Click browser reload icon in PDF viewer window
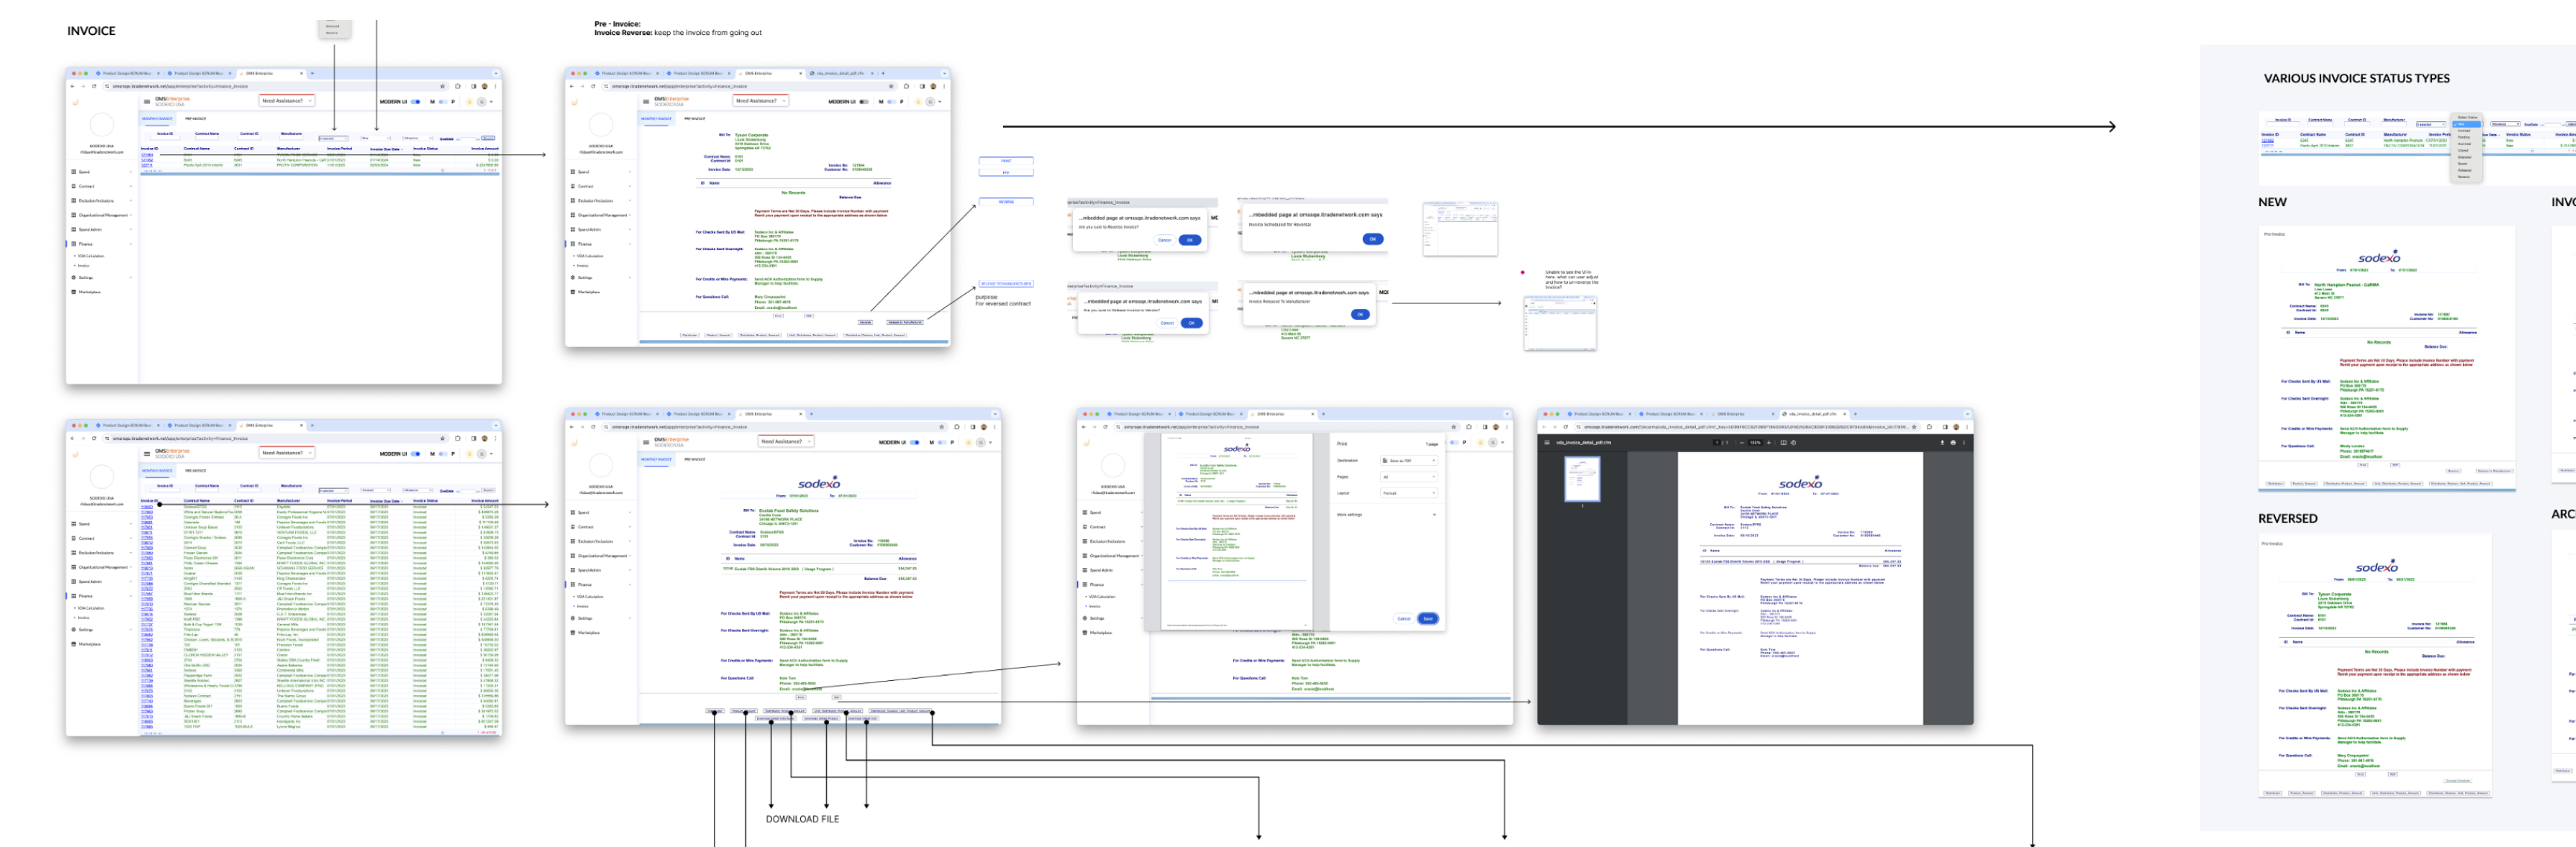2576x847 pixels. 1565,426
